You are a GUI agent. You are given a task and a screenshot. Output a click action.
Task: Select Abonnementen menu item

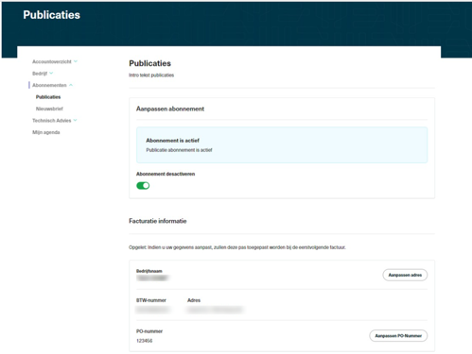tap(49, 85)
